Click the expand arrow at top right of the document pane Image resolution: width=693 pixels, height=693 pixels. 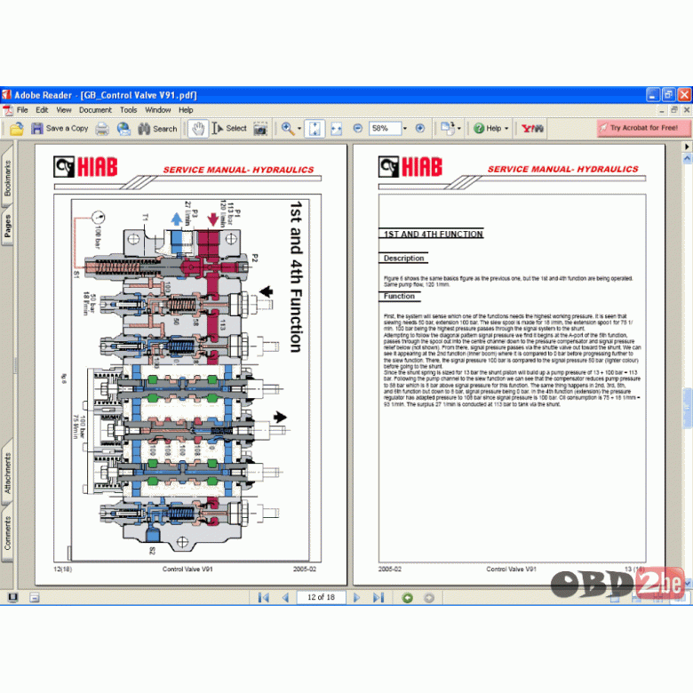687,147
